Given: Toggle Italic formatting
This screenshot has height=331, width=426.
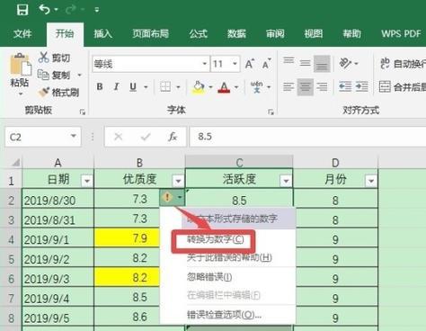Looking at the screenshot, I should tap(116, 87).
